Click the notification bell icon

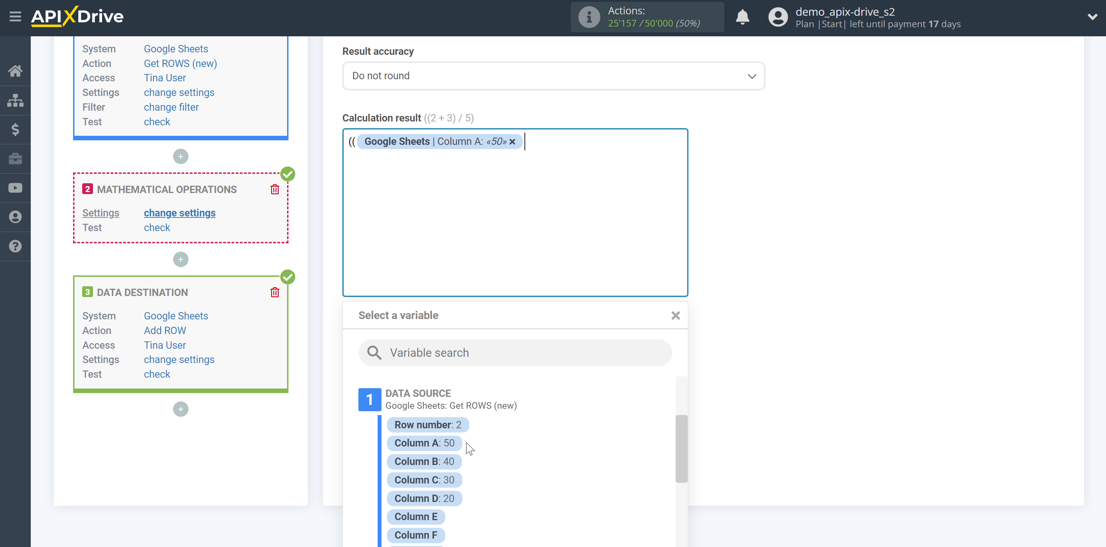743,17
